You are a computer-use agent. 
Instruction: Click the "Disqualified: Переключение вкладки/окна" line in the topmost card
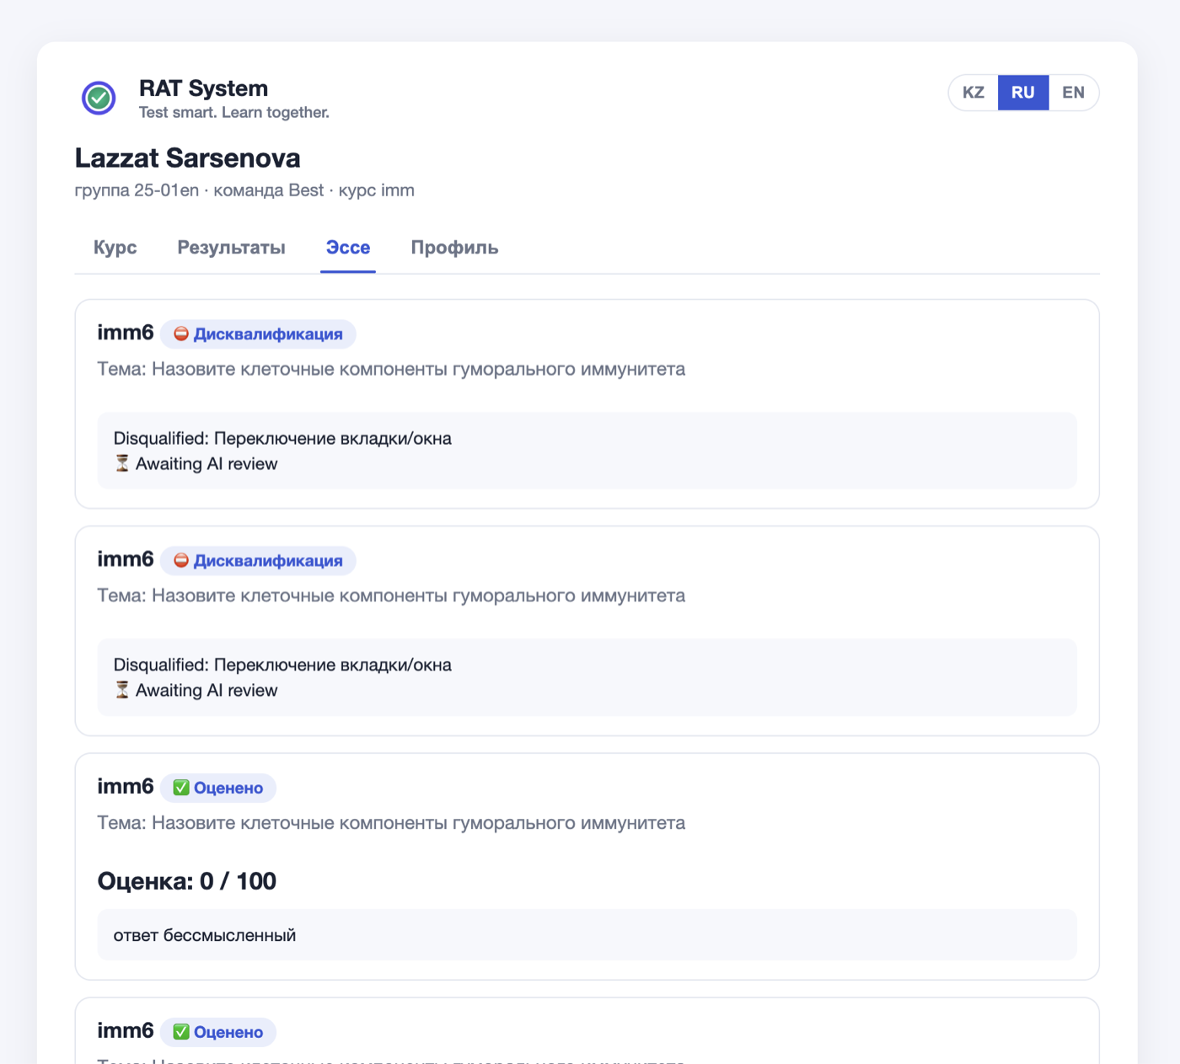coord(282,438)
